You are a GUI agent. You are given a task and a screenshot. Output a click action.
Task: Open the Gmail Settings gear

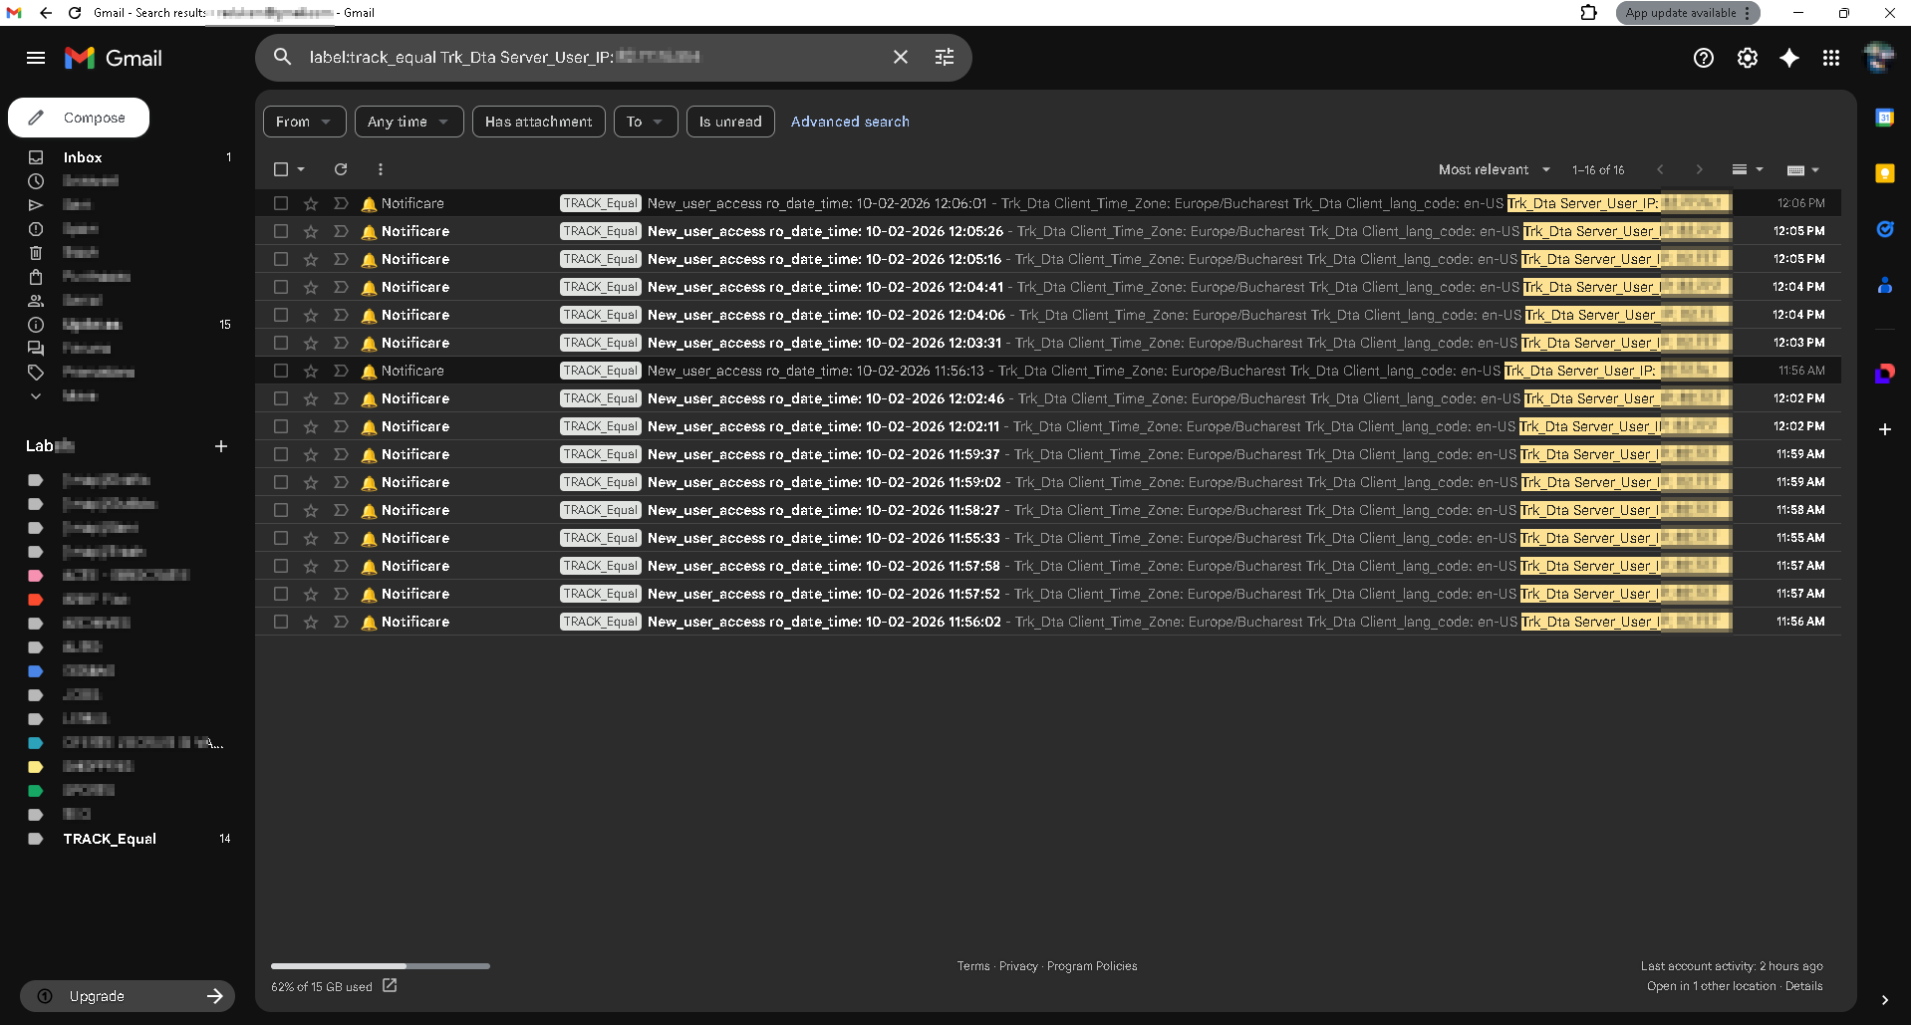pos(1747,58)
